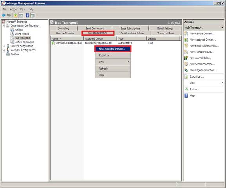Choose New Accepted Domain from context menu
The height and width of the screenshot is (188, 226).
tap(113, 49)
